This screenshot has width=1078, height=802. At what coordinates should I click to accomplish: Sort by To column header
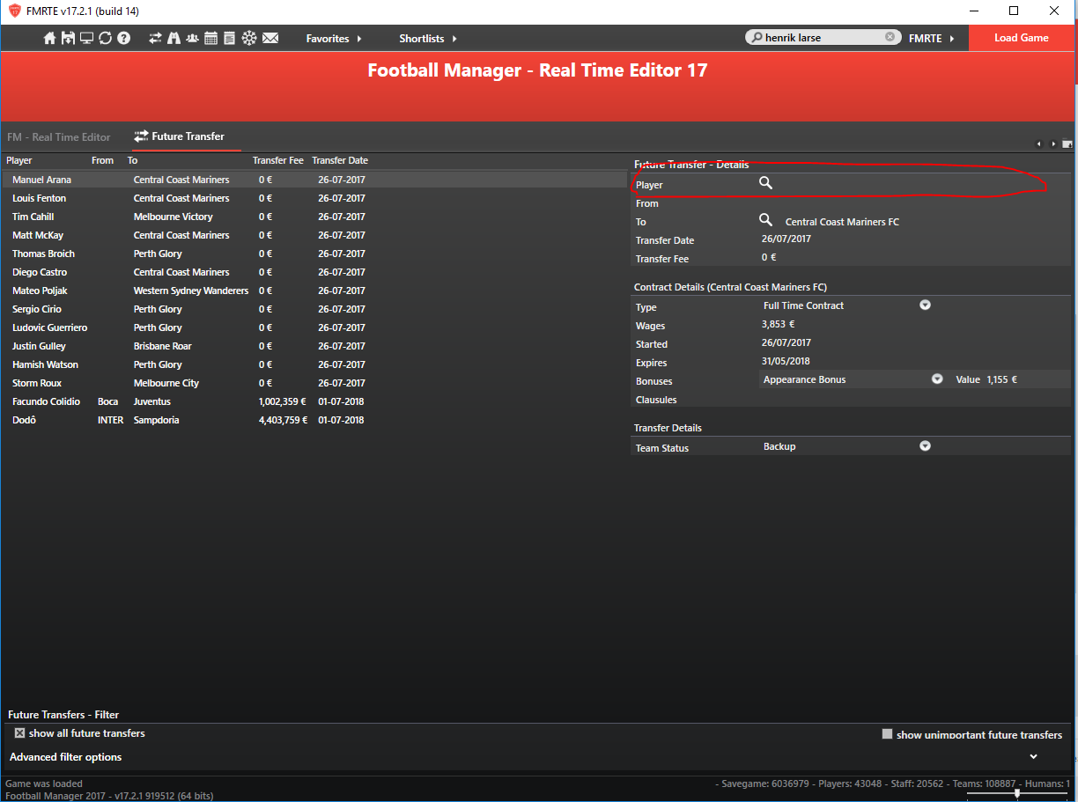[133, 160]
